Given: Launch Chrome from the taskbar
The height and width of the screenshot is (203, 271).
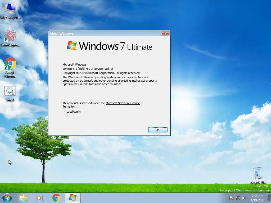Looking at the screenshot, I should (56, 198).
